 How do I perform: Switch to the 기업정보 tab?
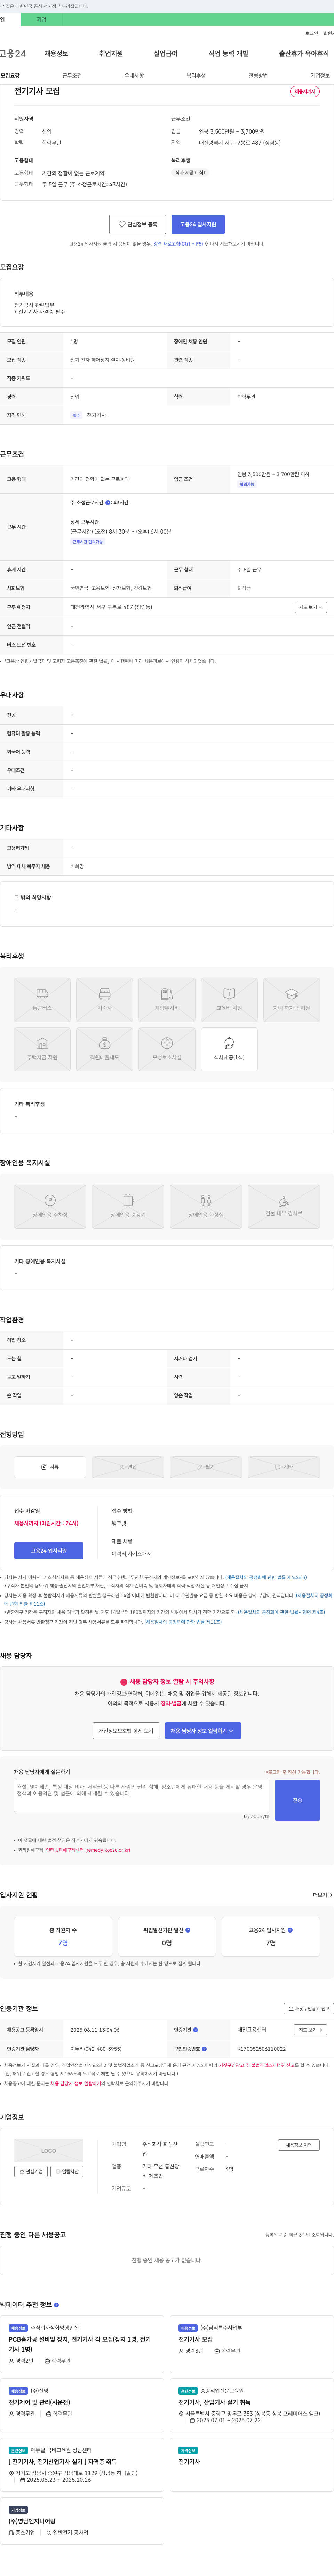point(320,76)
